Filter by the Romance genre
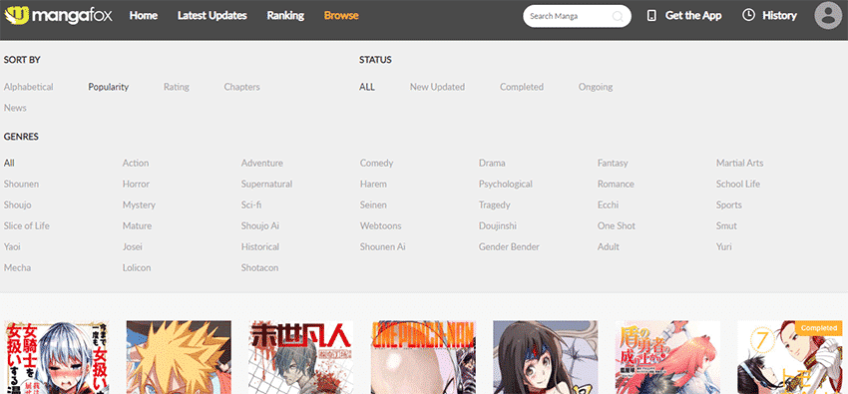The height and width of the screenshot is (394, 848). (x=616, y=184)
